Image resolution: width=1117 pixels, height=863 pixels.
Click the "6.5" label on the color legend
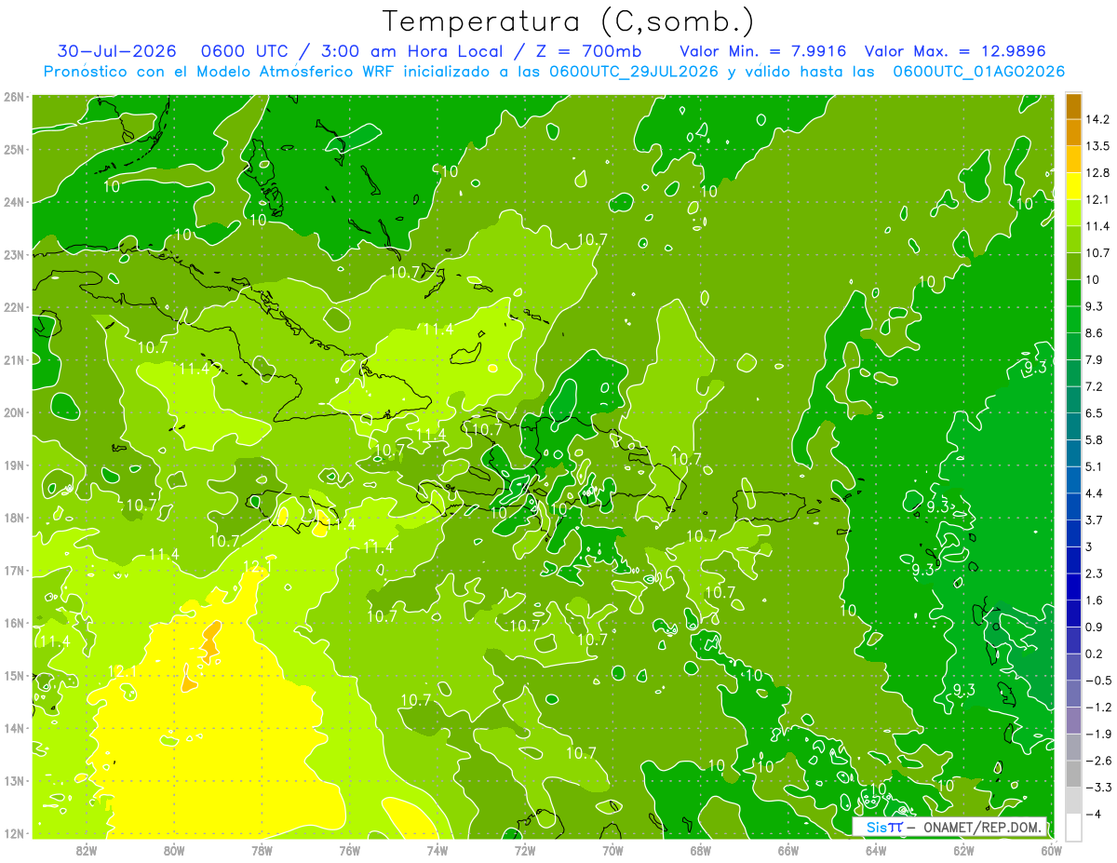(x=1094, y=412)
